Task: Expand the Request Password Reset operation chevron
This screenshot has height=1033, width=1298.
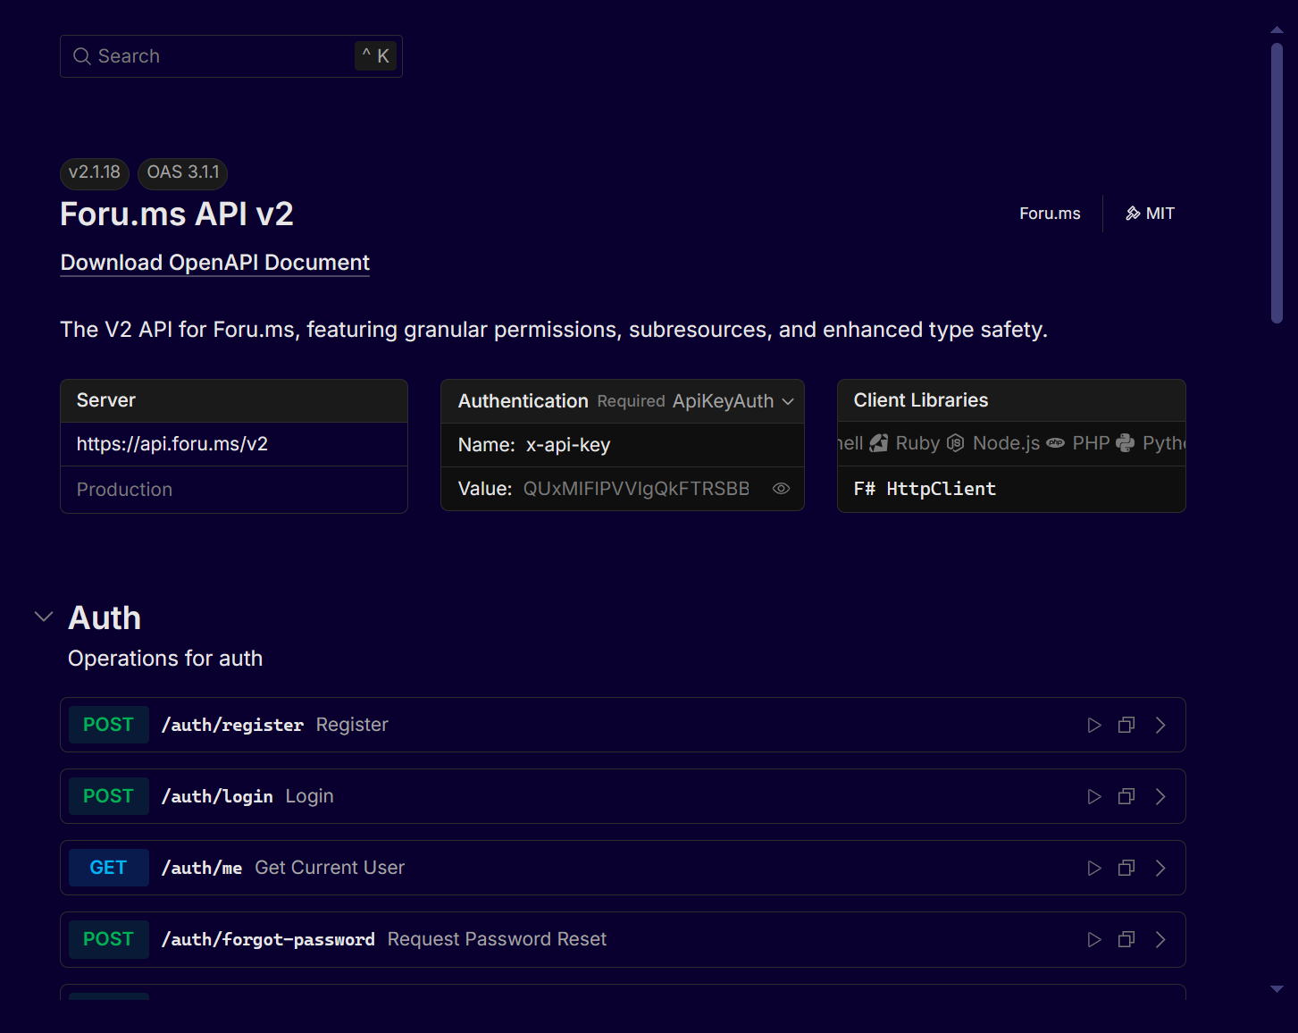Action: coord(1160,939)
